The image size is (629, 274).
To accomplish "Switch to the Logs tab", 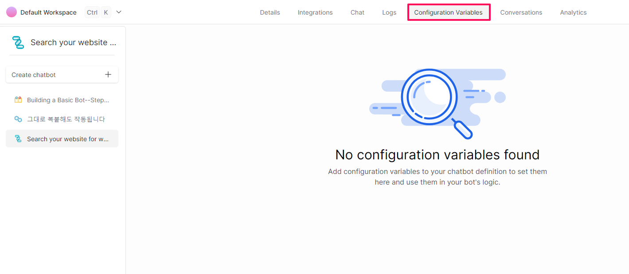I will coord(389,12).
